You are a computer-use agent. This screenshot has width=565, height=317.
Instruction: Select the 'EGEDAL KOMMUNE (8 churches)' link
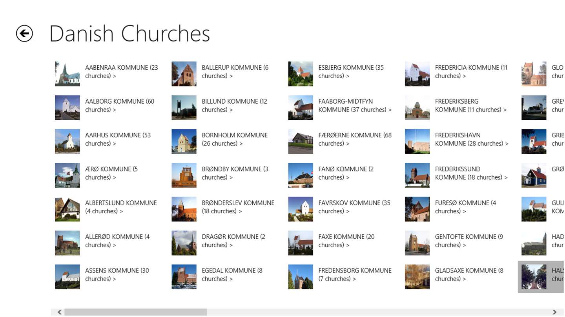(232, 275)
